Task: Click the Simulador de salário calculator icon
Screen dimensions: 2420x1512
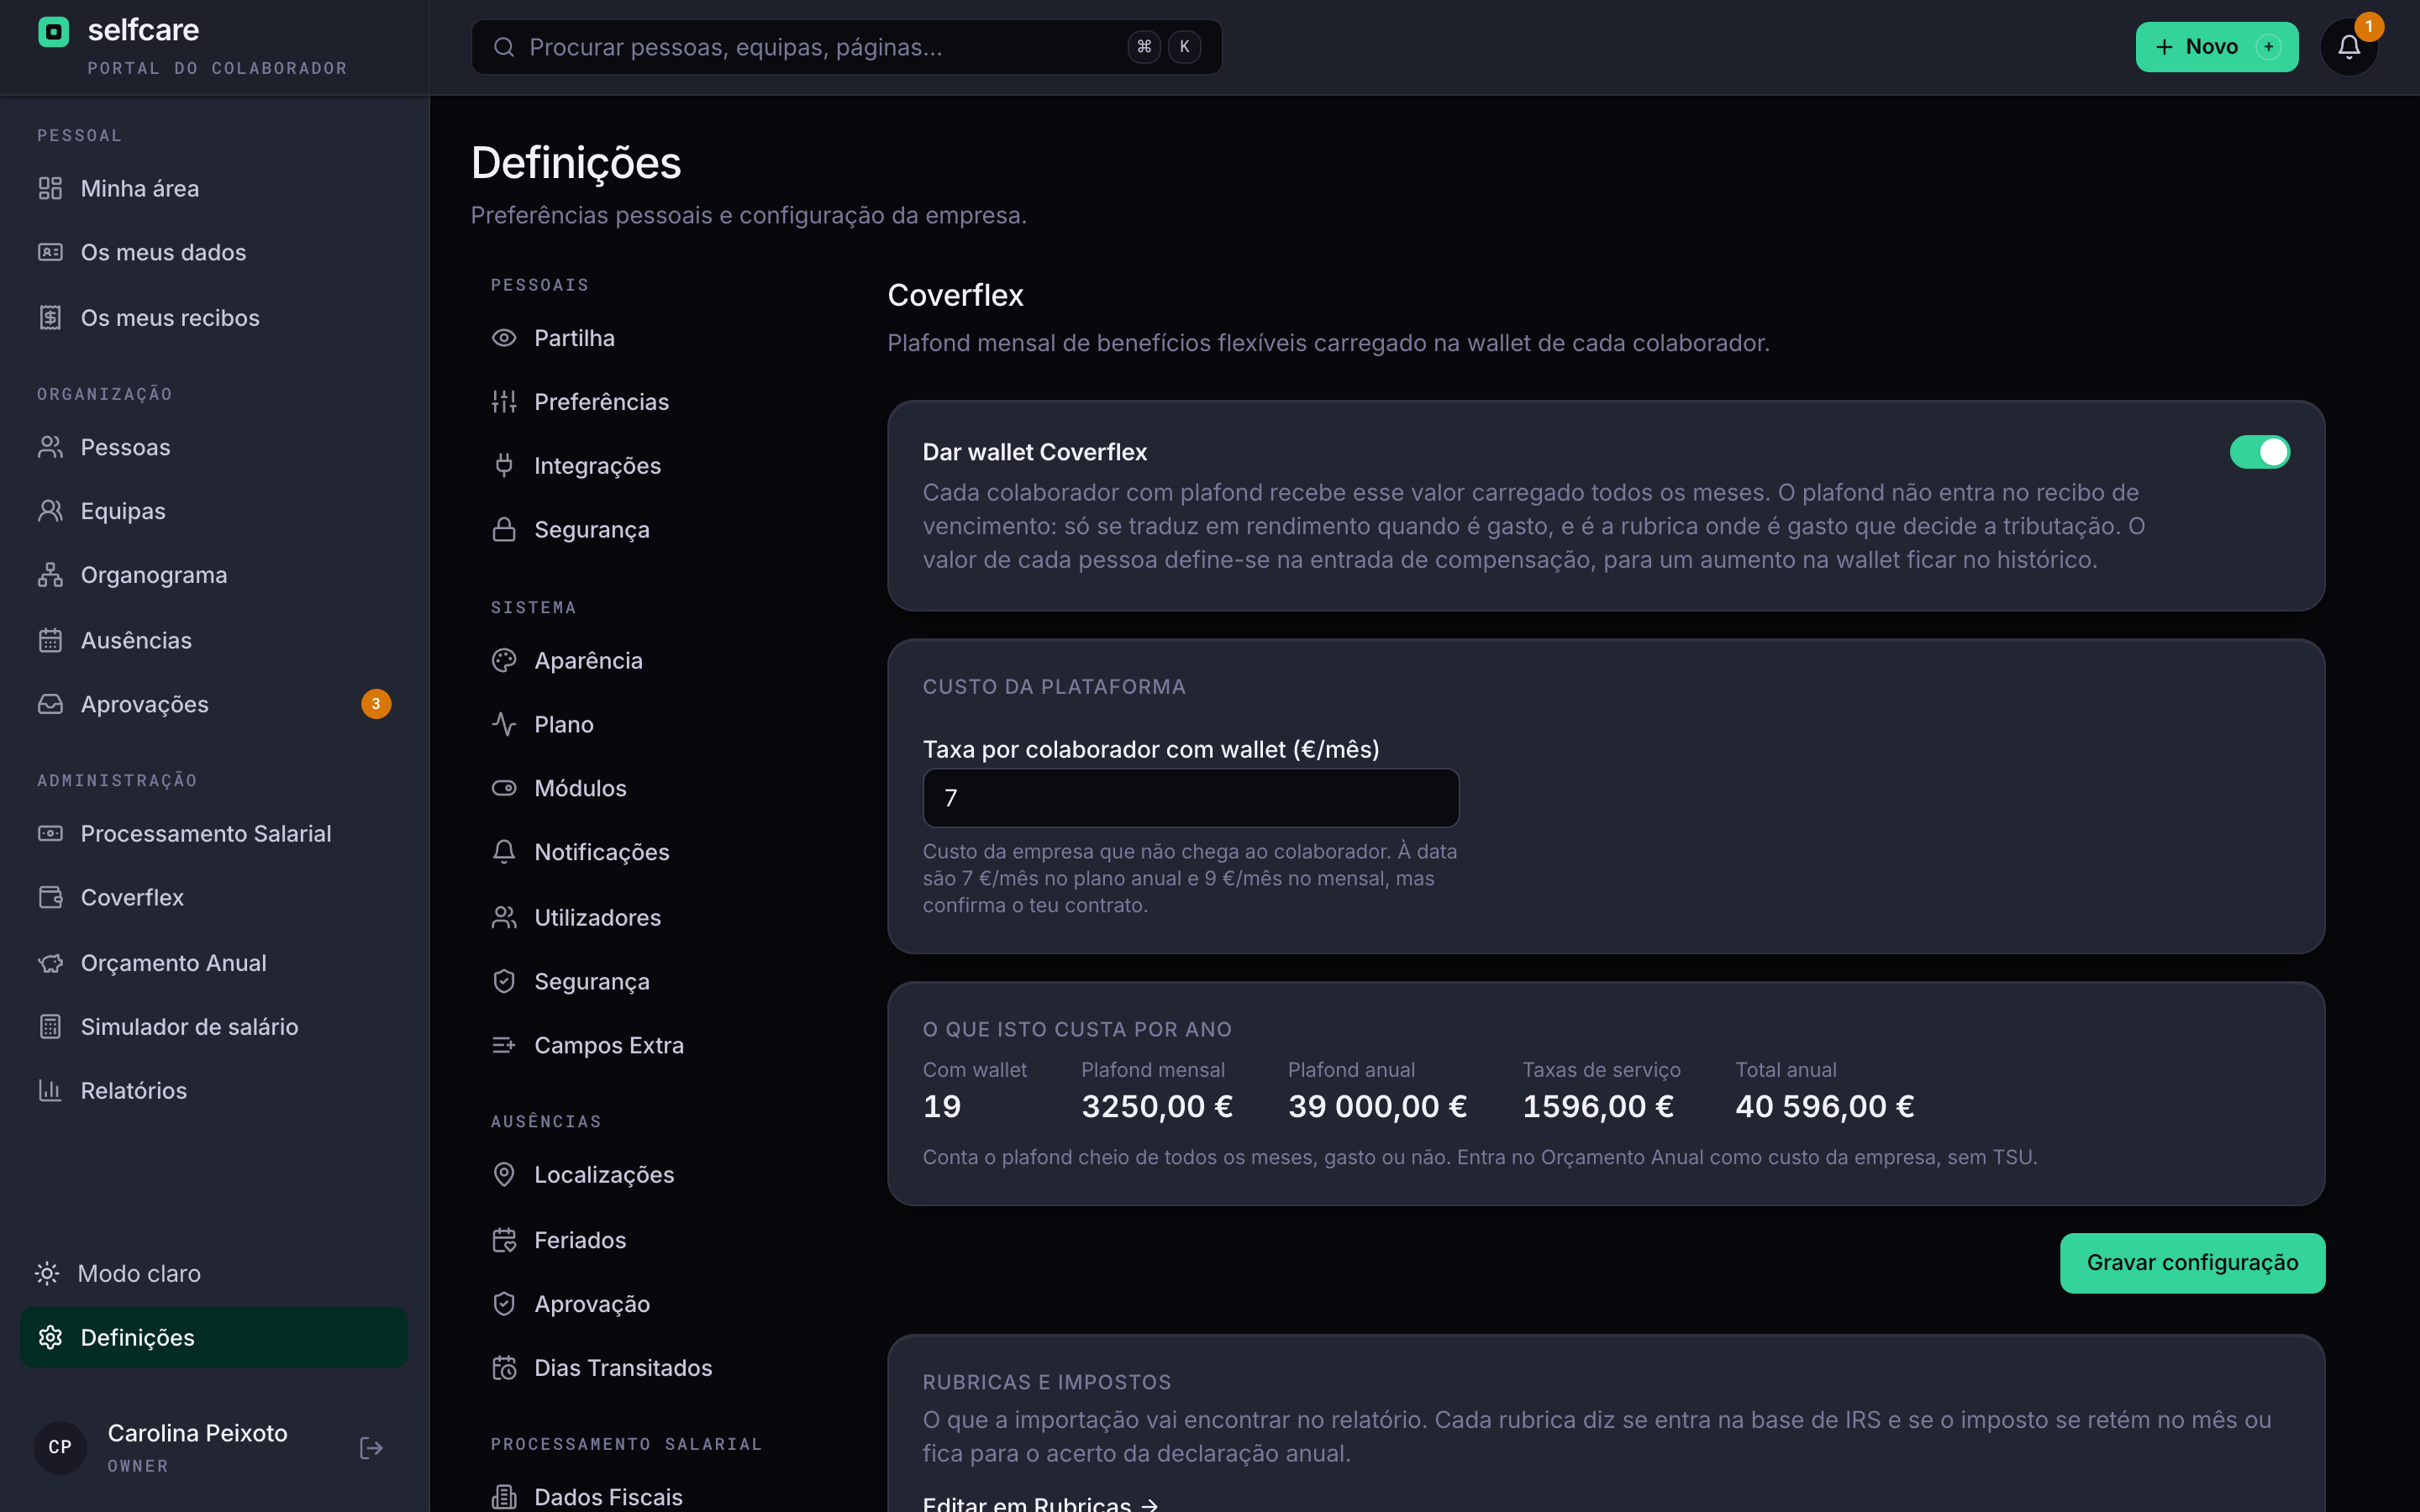Action: tap(50, 1026)
